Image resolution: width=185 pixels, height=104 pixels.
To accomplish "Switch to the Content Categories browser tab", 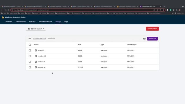I will [x=58, y=7].
